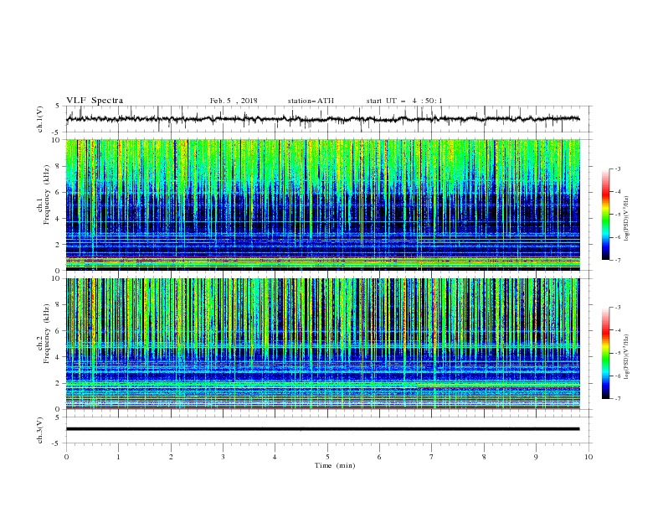Screen dimensions: 663x513
Task: Click the "-3" label on ch.1 color bar
Action: [617, 168]
